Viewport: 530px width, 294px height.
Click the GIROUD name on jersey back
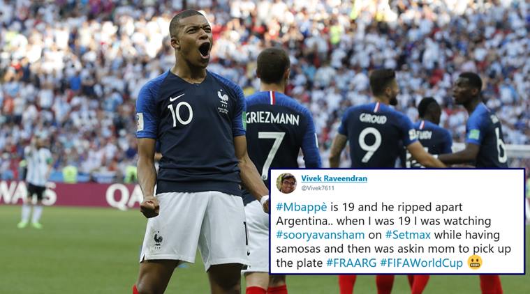coord(373,118)
